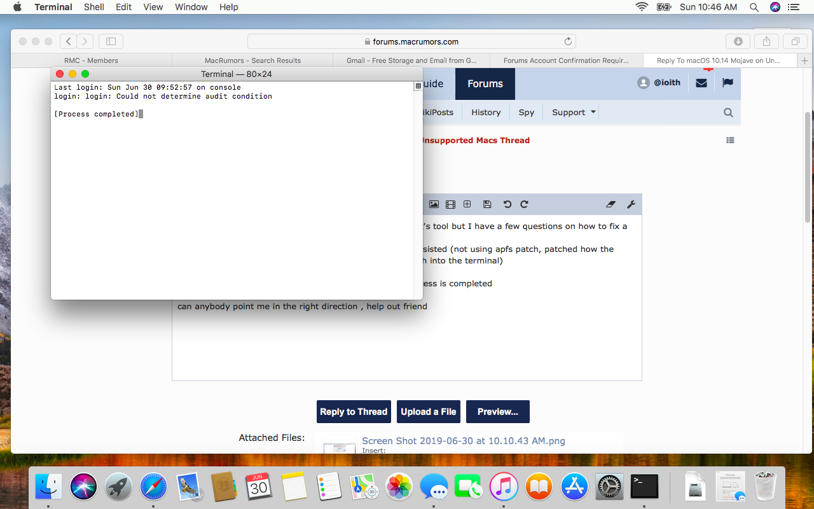Open the View menu
The height and width of the screenshot is (509, 814).
point(153,7)
